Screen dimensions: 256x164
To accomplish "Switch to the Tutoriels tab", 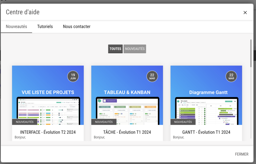I will point(45,26).
